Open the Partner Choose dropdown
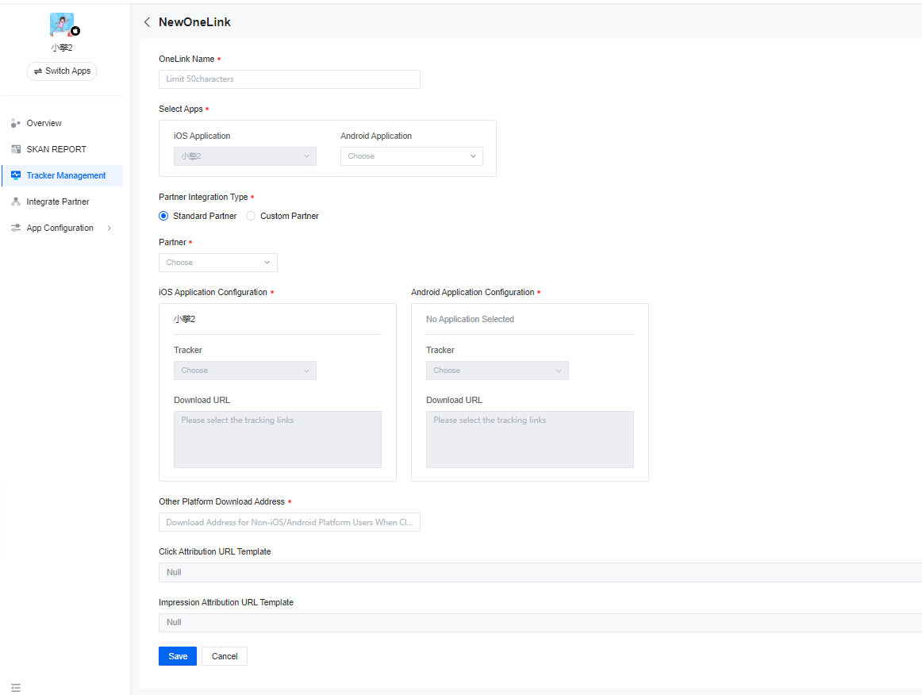This screenshot has width=922, height=695. [x=217, y=262]
